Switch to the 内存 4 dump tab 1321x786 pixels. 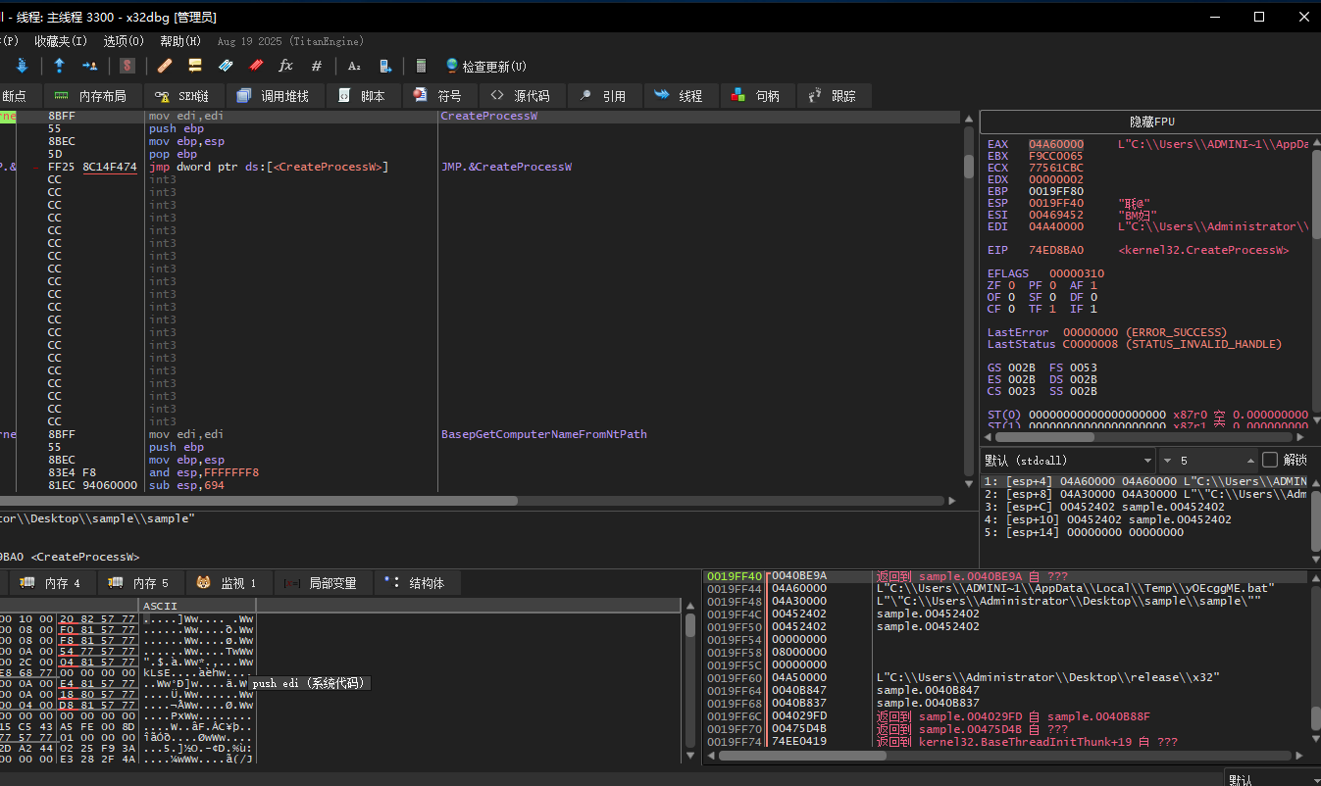pyautogui.click(x=53, y=583)
